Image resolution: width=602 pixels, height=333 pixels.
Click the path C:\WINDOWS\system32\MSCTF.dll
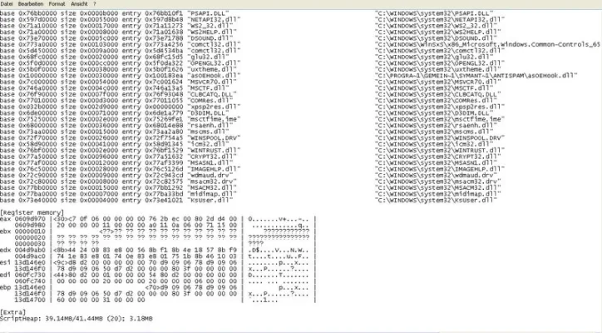click(x=436, y=88)
